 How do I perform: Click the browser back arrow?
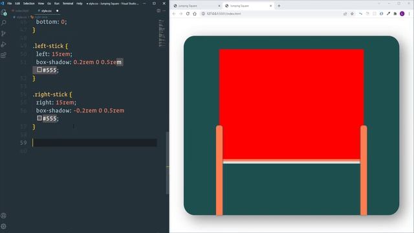tap(174, 14)
